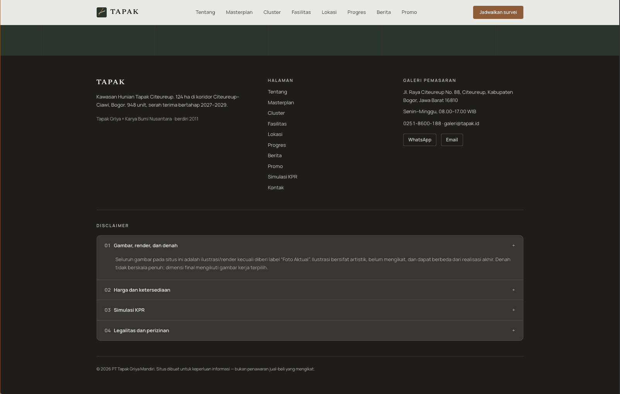The image size is (620, 394).
Task: Open Berita in the top navigation
Action: click(x=384, y=12)
